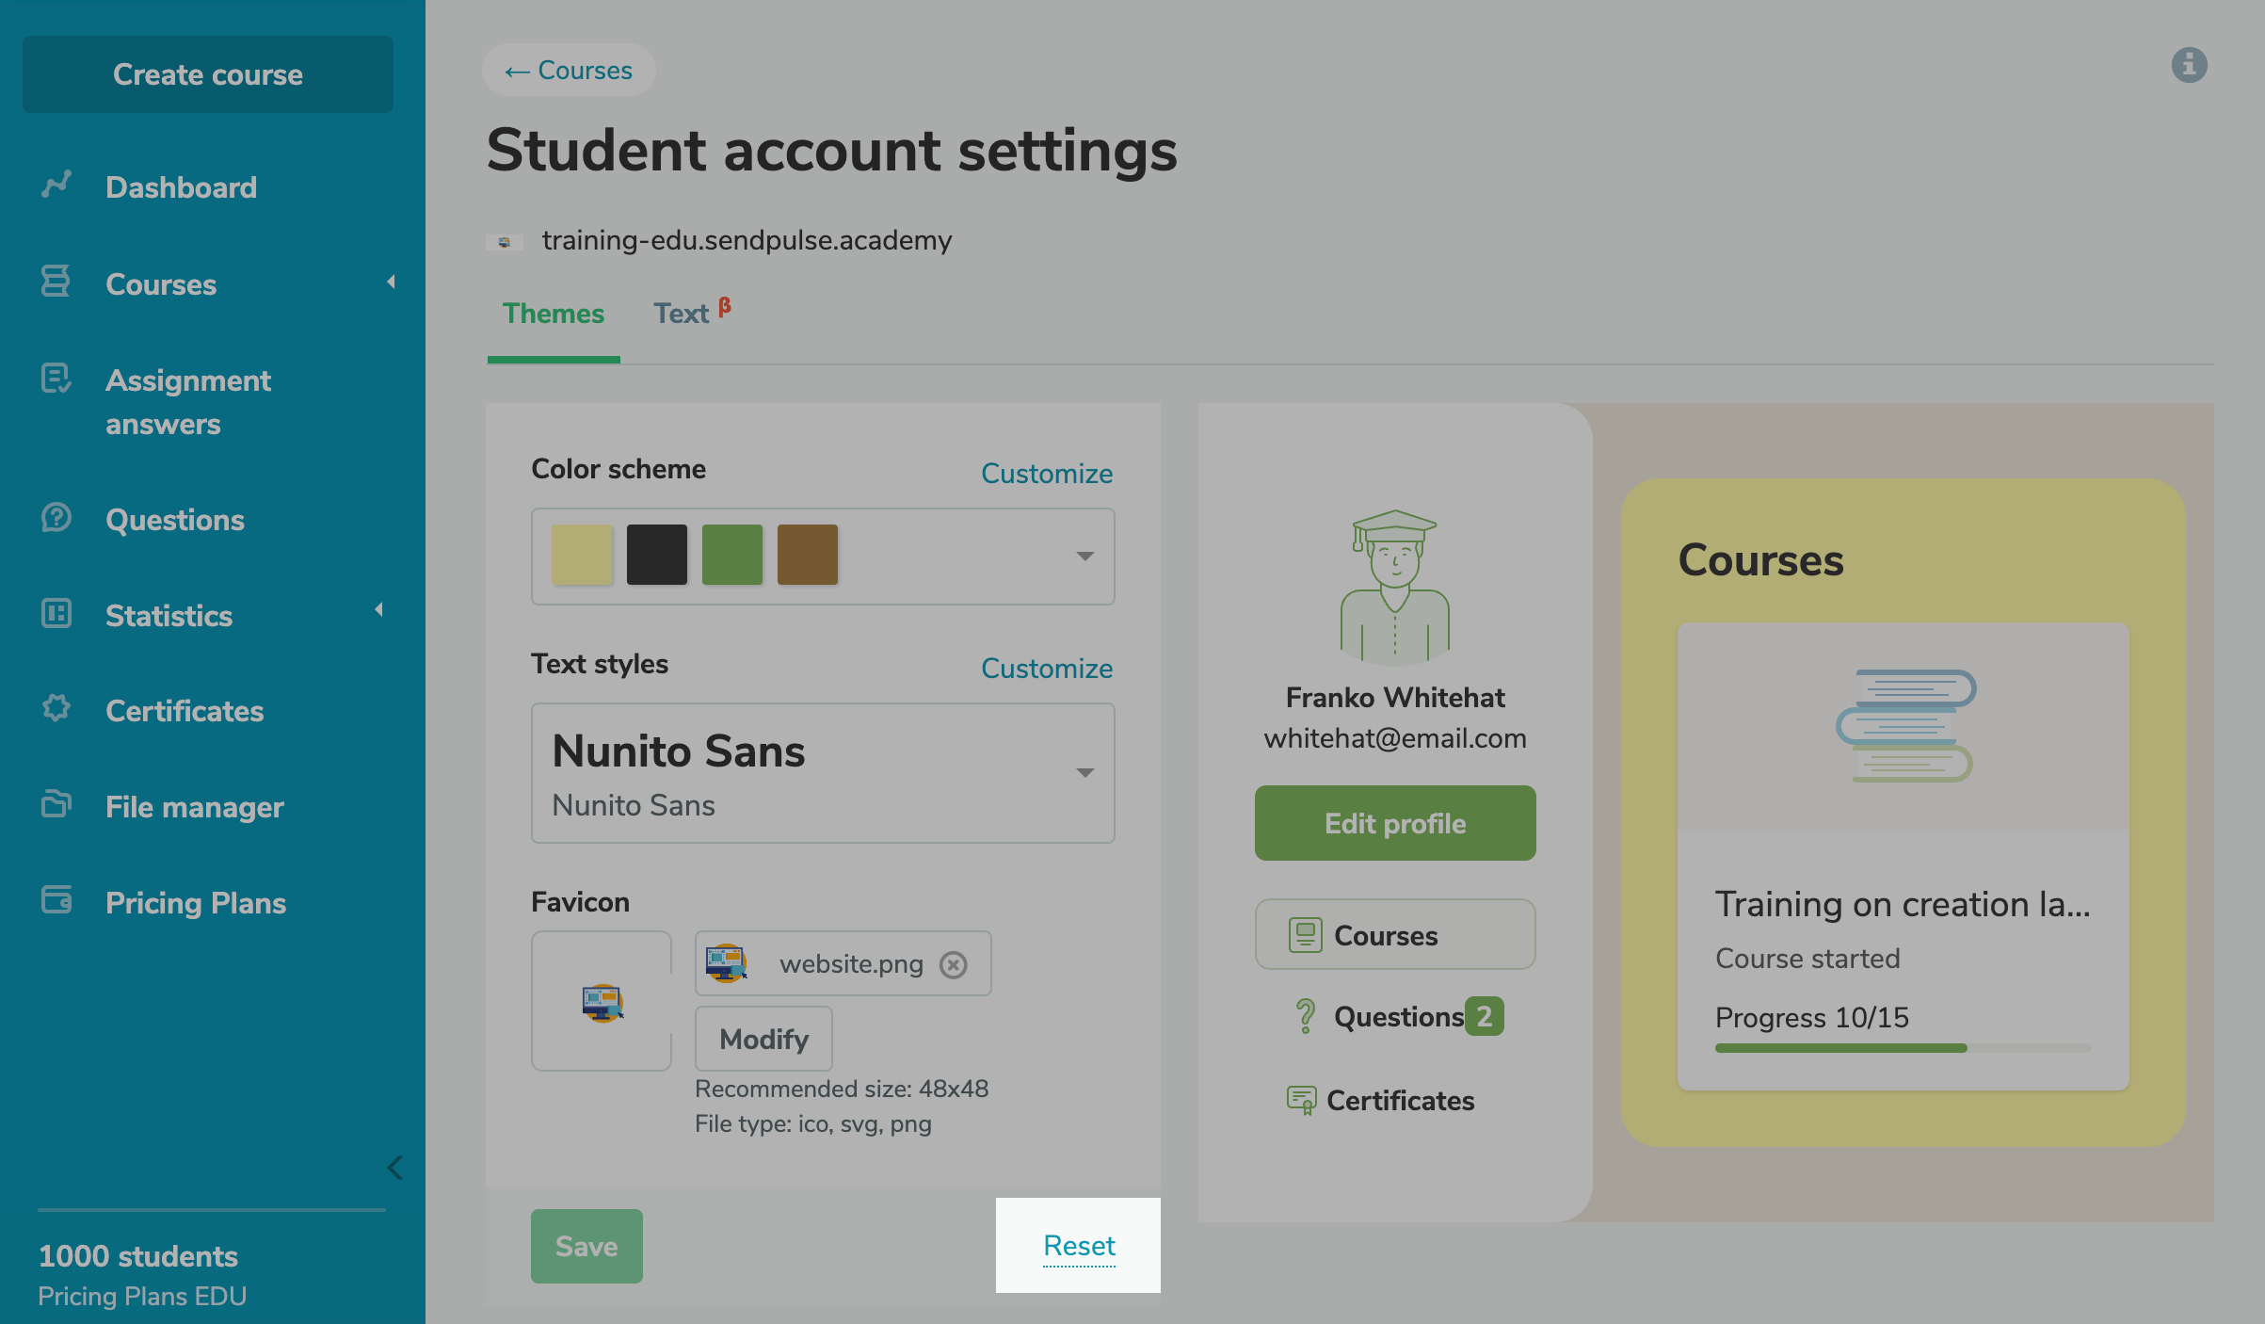
Task: Click the File manager folder icon
Action: [x=56, y=804]
